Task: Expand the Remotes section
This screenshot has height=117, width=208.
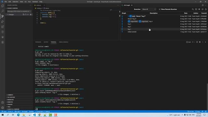Action: click(19, 102)
